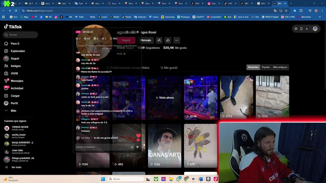
Task: Click viewer count eye icon in overlay
Action: point(85,39)
